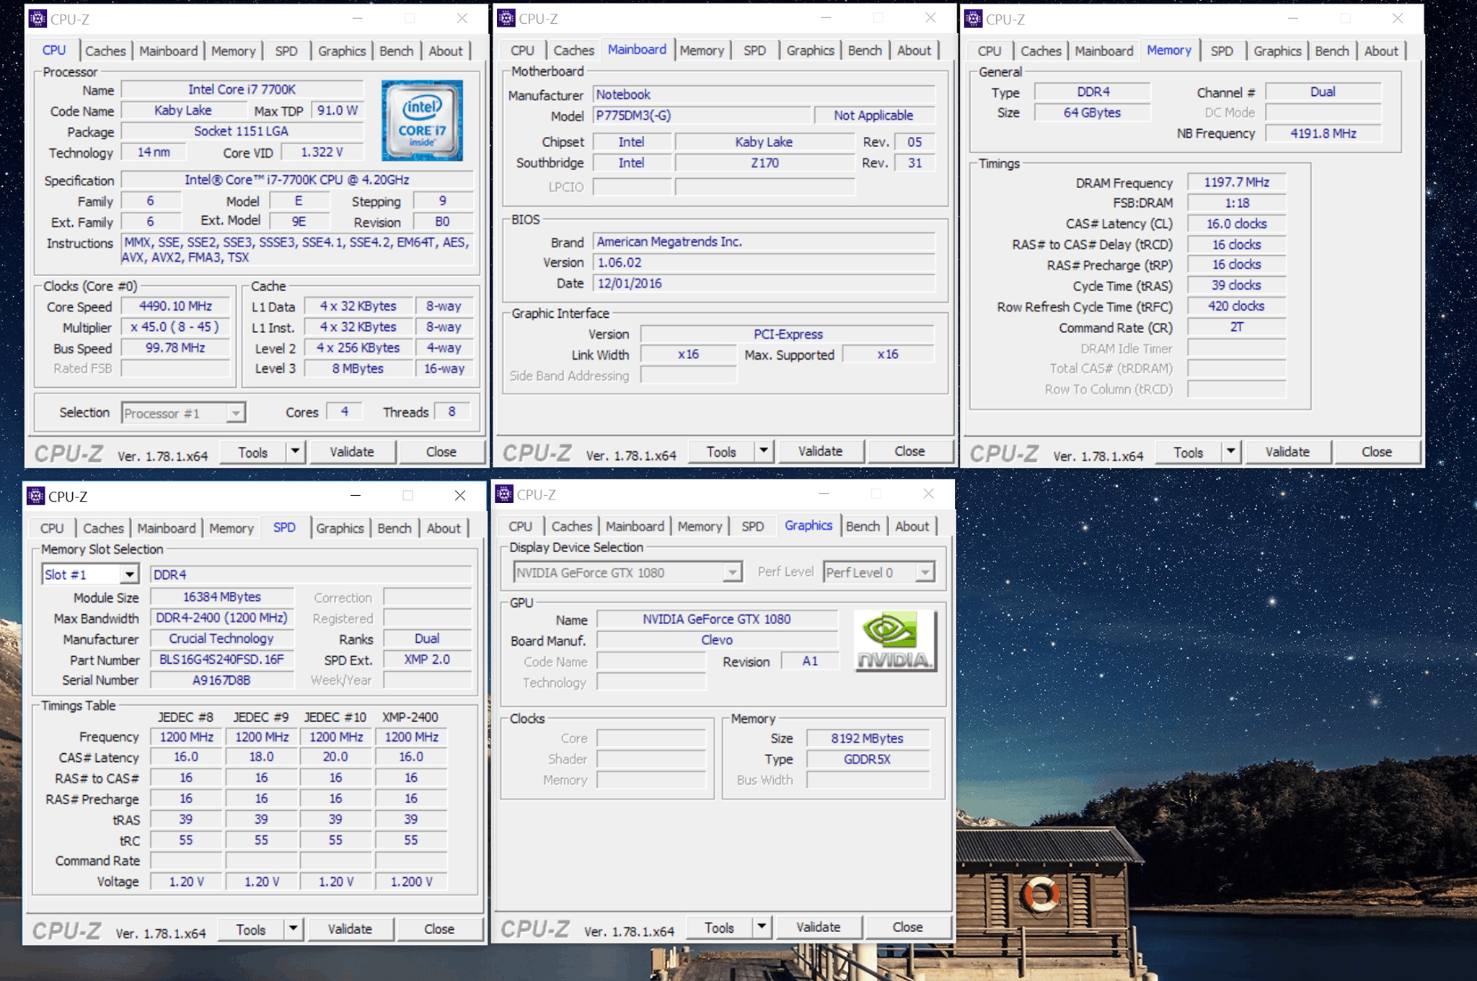Open the Tools arrow menu in the Mainboard window
The width and height of the screenshot is (1477, 981).
764,451
